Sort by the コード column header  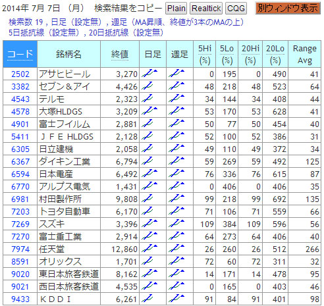click(x=20, y=54)
